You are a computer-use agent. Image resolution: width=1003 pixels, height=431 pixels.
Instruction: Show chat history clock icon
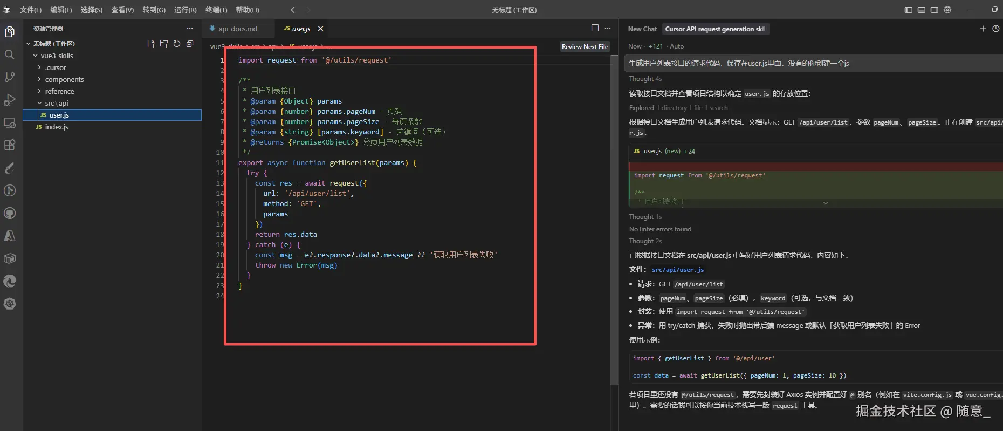point(995,29)
